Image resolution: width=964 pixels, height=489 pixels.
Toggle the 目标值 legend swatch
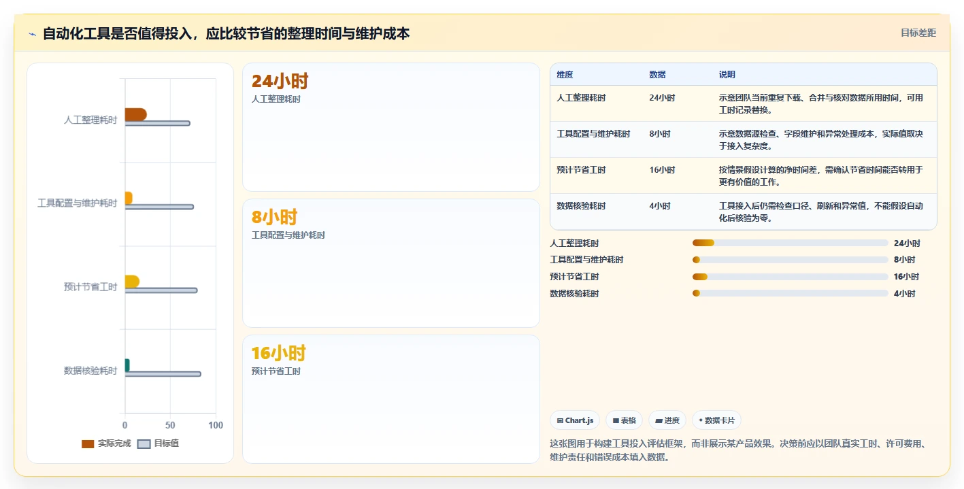point(144,443)
